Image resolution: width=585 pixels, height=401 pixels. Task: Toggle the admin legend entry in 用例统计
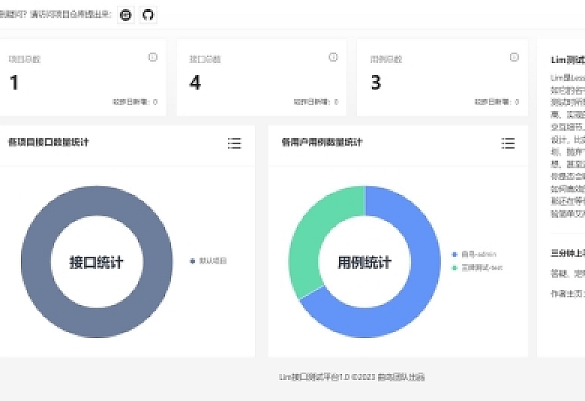pyautogui.click(x=474, y=254)
